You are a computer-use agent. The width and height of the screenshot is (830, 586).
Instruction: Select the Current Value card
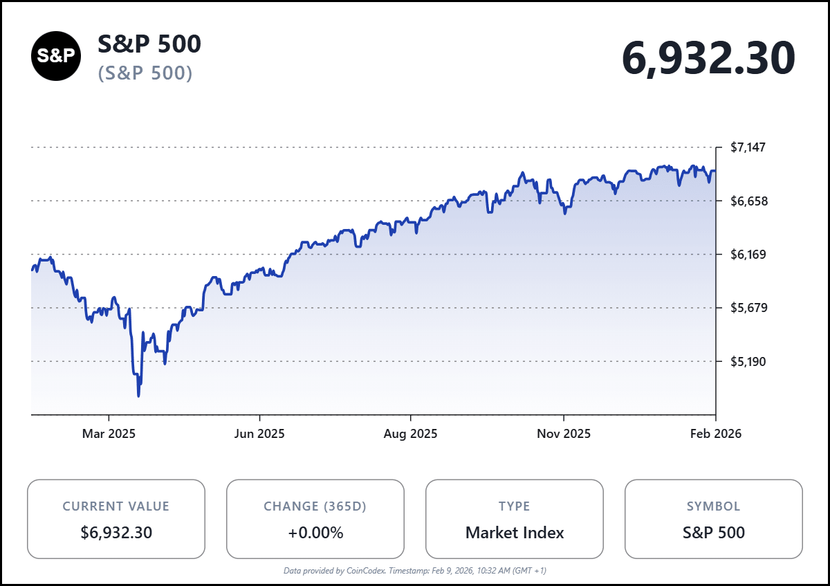tap(116, 519)
